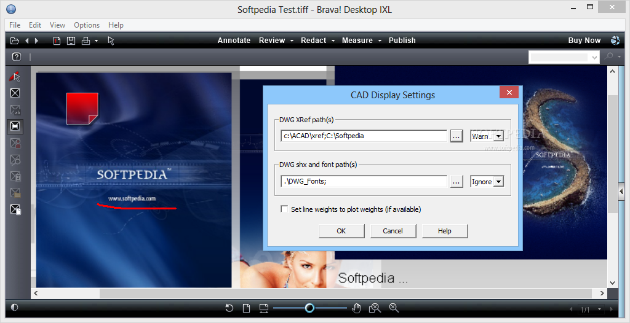The image size is (630, 323).
Task: Open the search field dropdown
Action: click(x=595, y=57)
